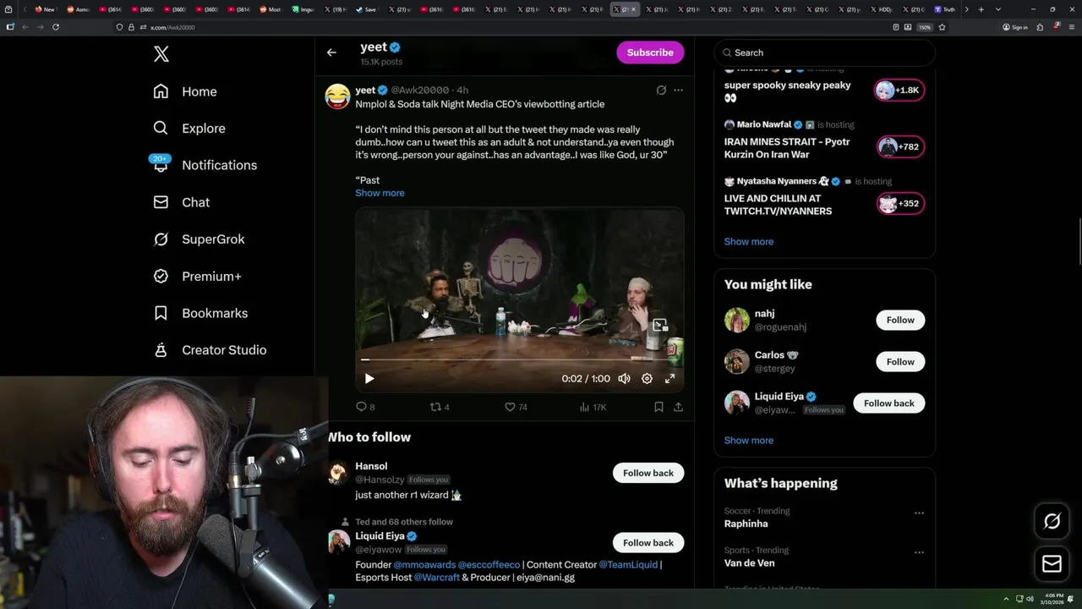The height and width of the screenshot is (609, 1082).
Task: Click the Search input field
Action: click(x=824, y=52)
